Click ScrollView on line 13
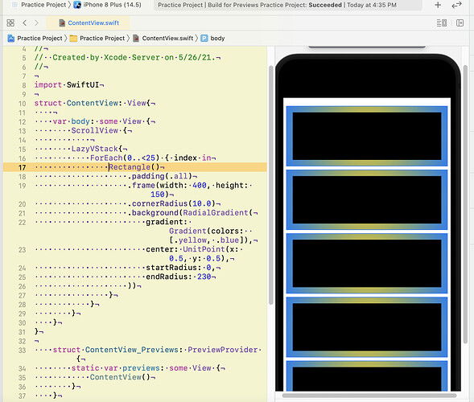The height and width of the screenshot is (402, 474). pos(95,130)
